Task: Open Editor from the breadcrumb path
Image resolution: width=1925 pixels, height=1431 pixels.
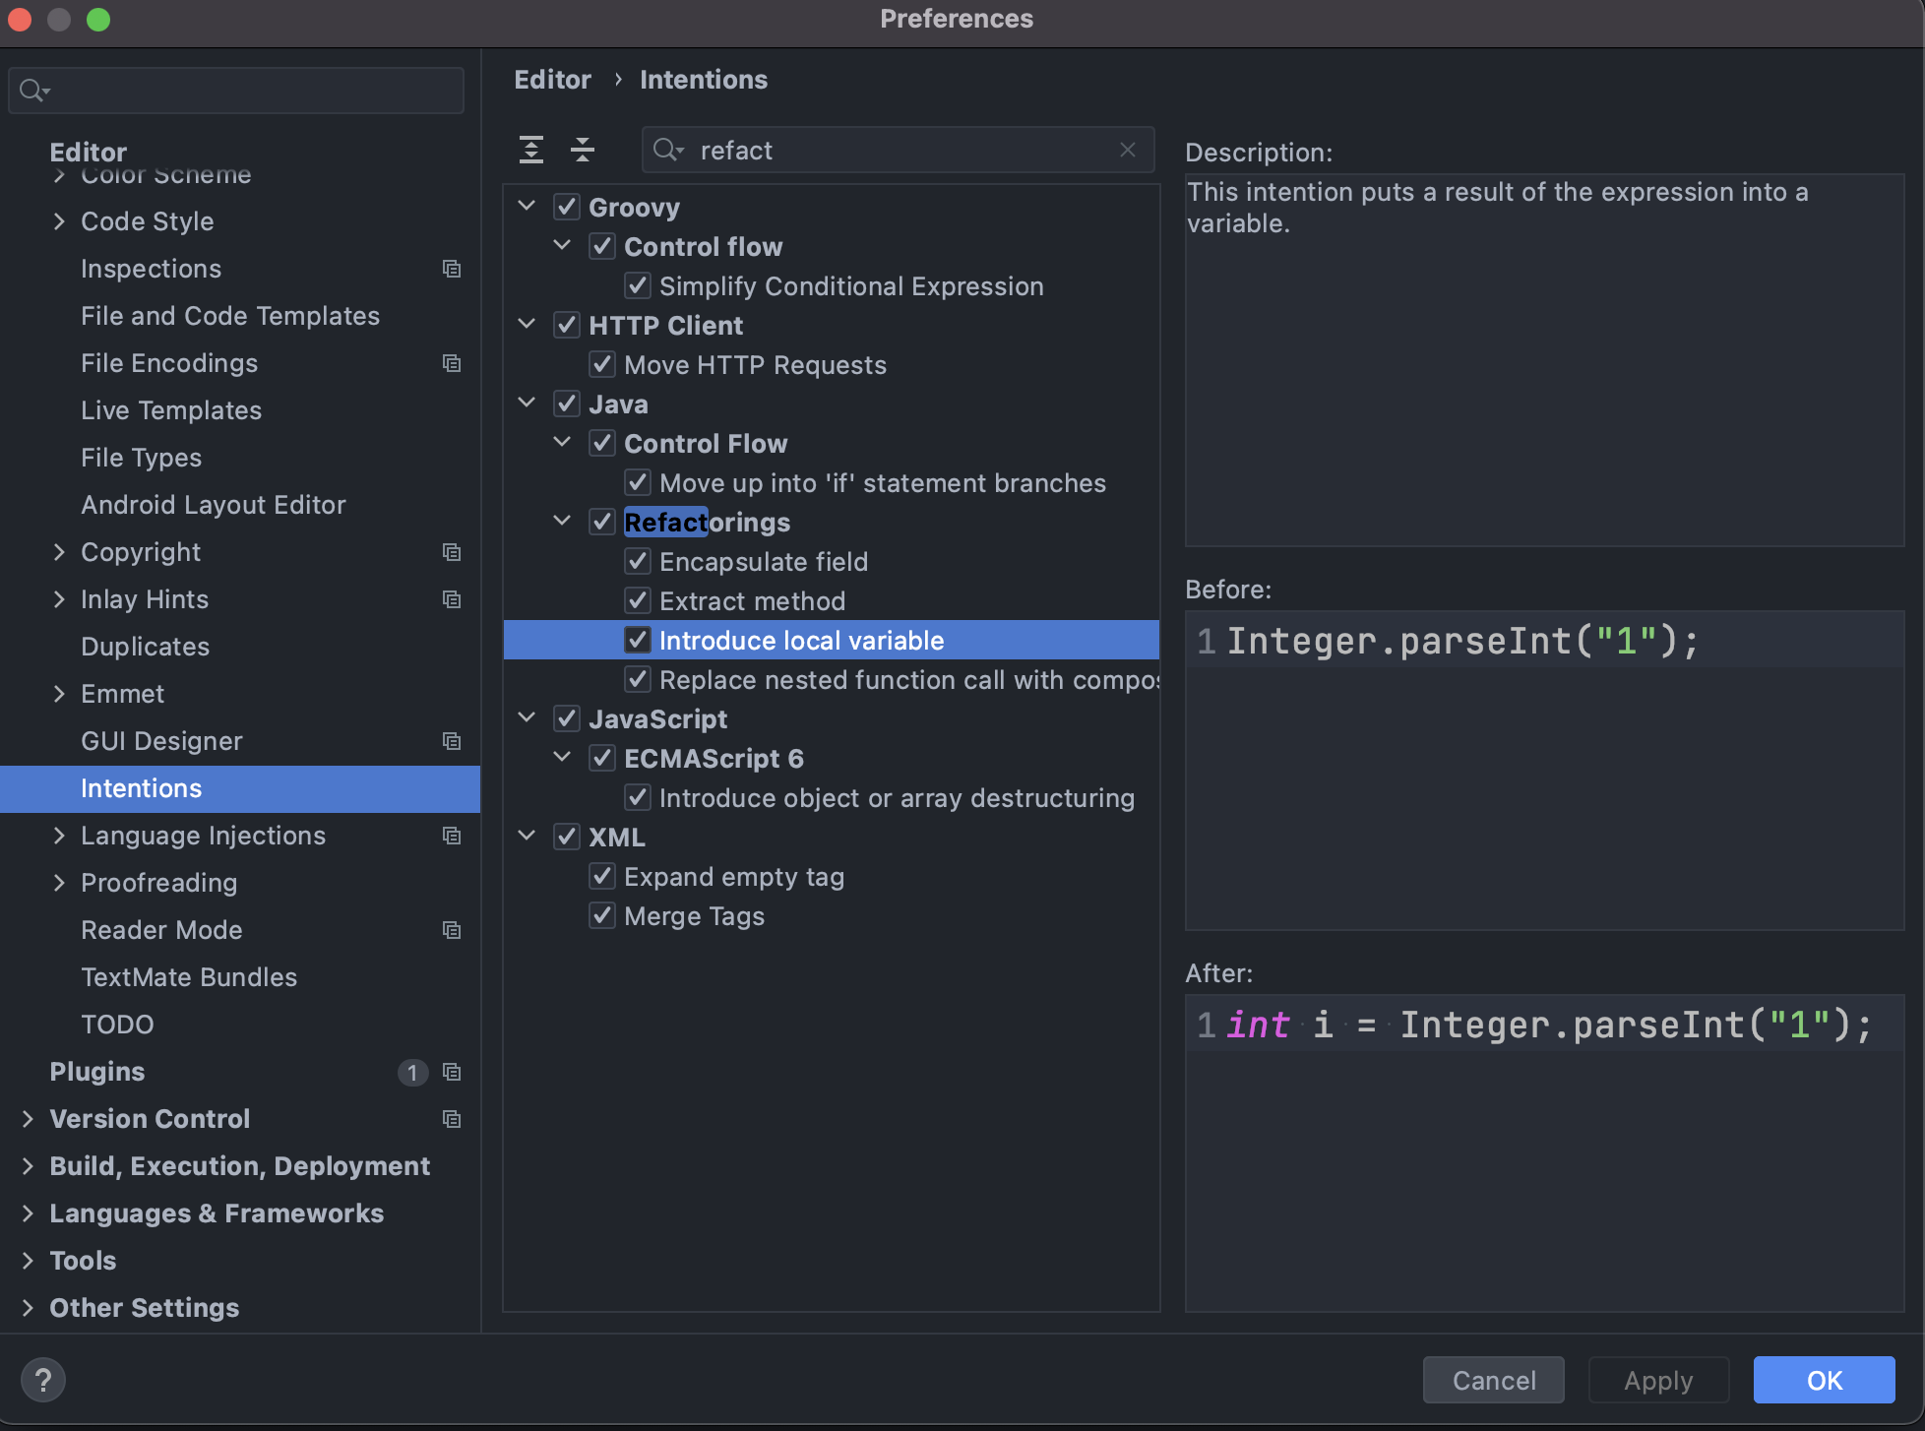Action: pos(552,79)
